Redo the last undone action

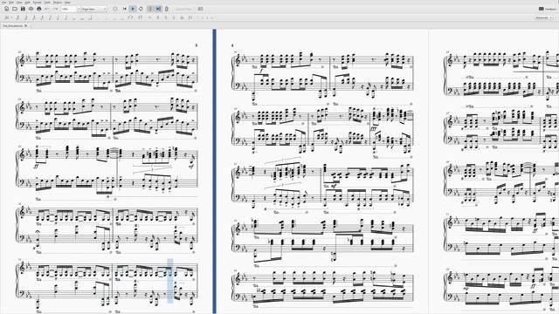(x=55, y=9)
